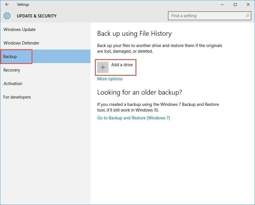Select Backup in the sidebar

[10, 57]
